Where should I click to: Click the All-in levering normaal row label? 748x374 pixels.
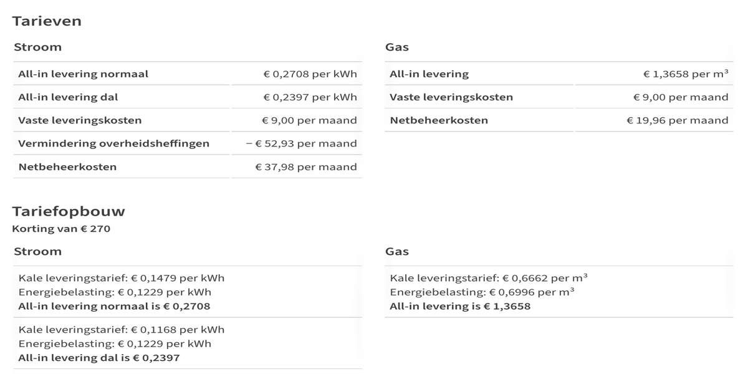coord(83,74)
